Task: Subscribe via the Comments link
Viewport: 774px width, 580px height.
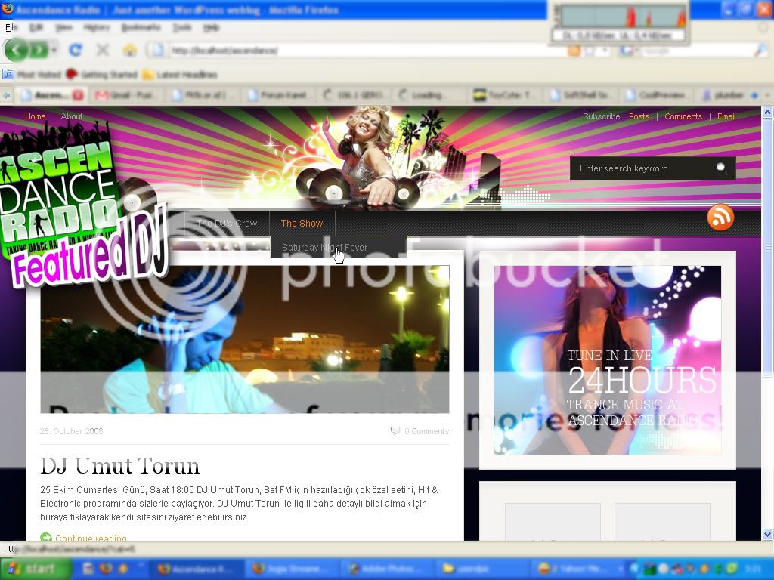Action: [683, 116]
